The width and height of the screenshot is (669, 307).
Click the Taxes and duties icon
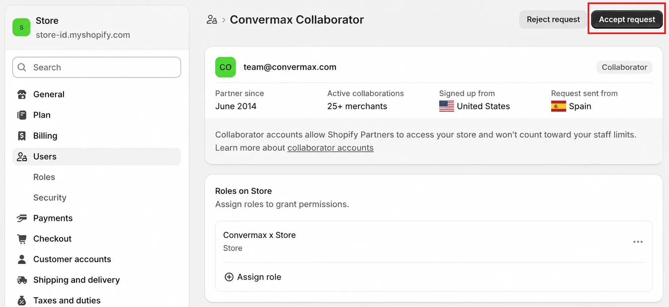[x=22, y=300]
